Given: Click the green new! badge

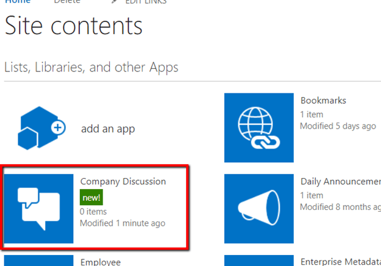Looking at the screenshot, I should [92, 197].
